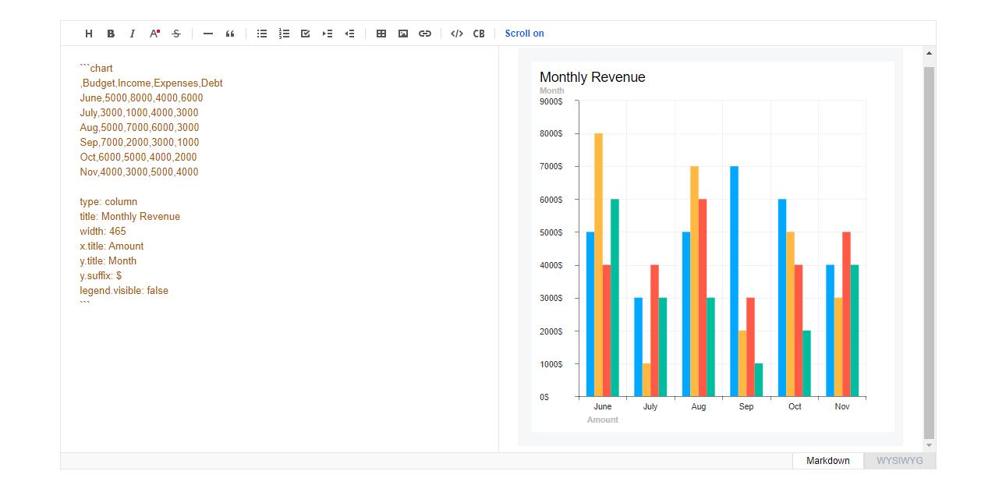This screenshot has width=1006, height=503.
Task: Click the preview scrollbar up arrow
Action: point(929,54)
